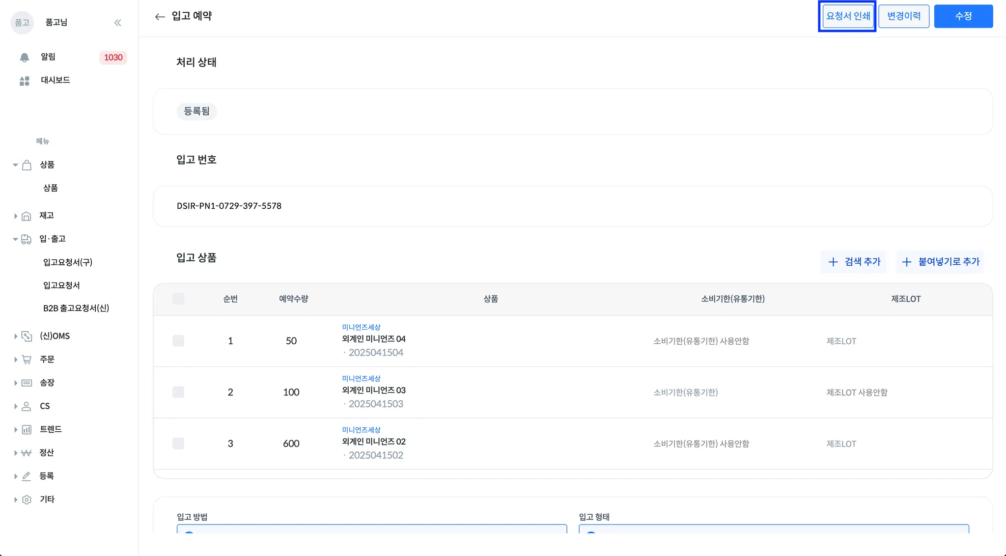Click the blue 수정 button
This screenshot has height=556, width=1006.
coord(963,16)
